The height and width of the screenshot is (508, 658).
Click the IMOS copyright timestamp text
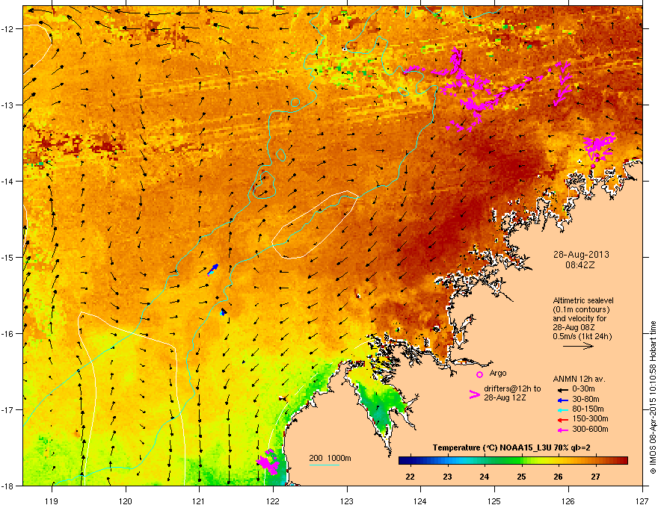click(653, 397)
